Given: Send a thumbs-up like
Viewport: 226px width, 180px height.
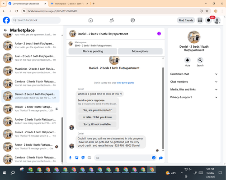Looking at the screenshot, I should coord(161,157).
